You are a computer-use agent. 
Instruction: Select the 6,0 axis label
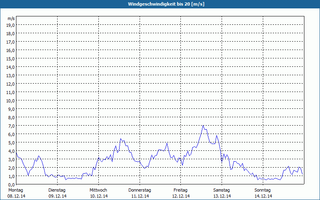pyautogui.click(x=11, y=134)
